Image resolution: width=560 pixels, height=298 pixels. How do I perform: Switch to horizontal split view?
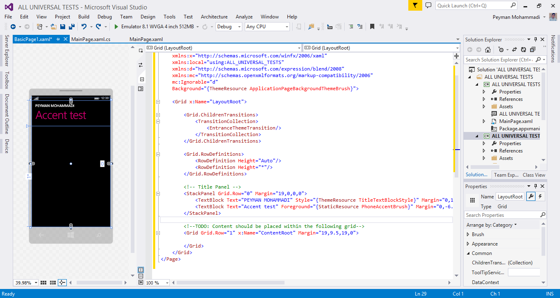(141, 276)
